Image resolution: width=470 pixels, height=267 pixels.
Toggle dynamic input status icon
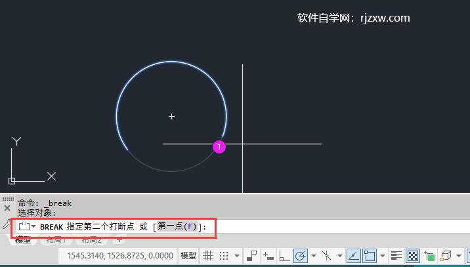coord(268,256)
